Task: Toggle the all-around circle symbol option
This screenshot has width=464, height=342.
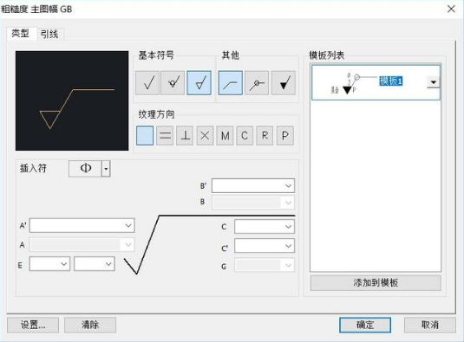Action: [x=257, y=83]
